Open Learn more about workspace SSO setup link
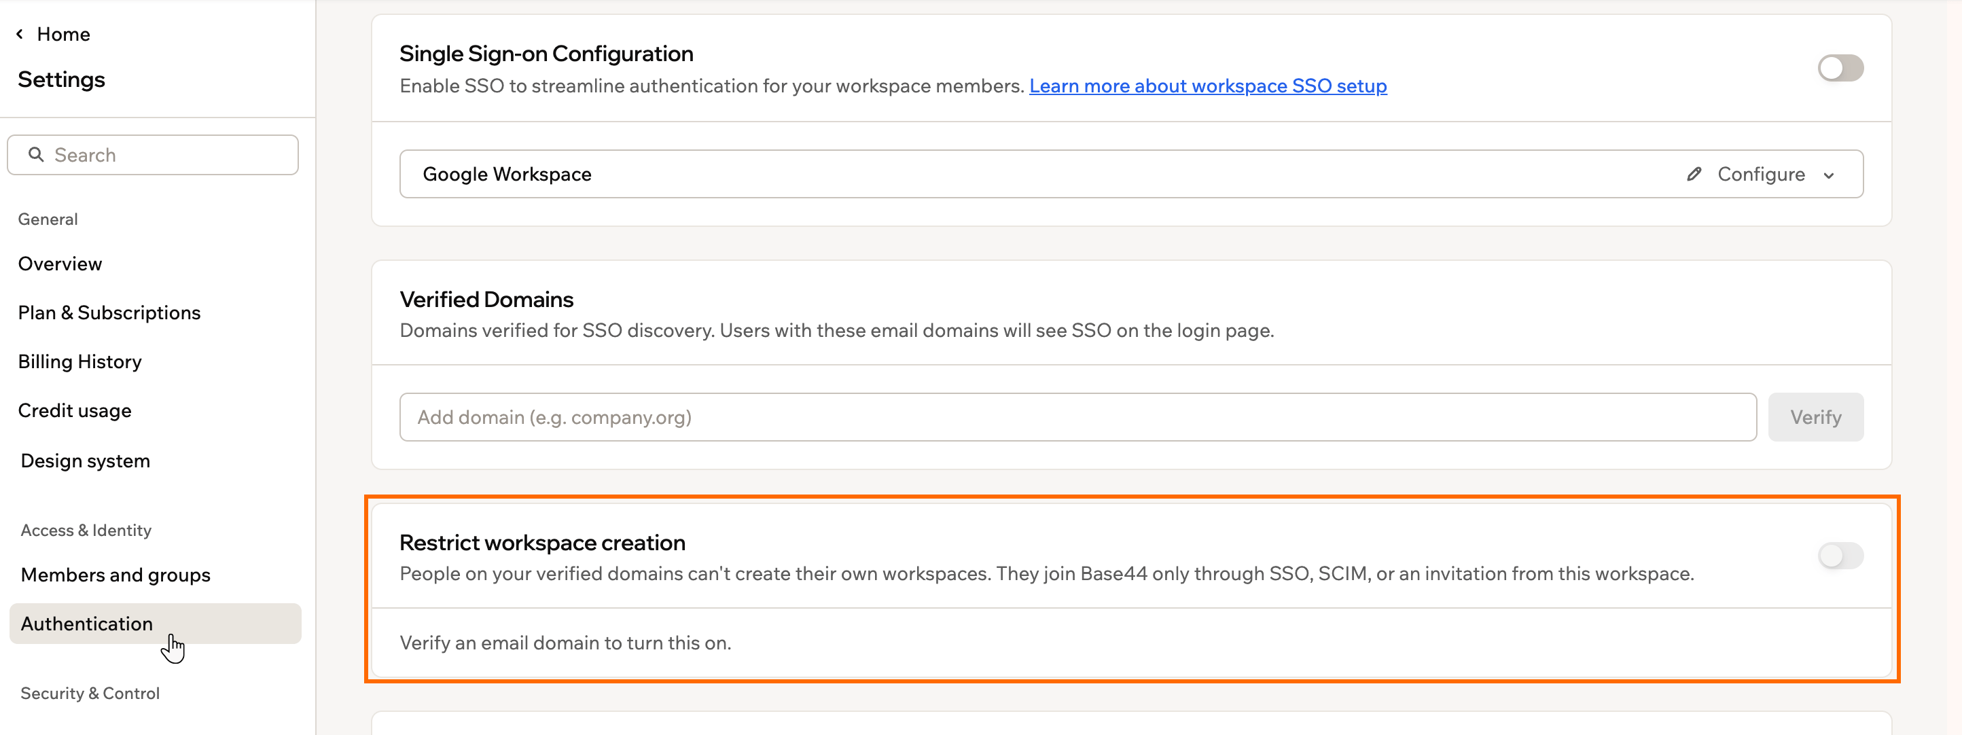Screen dimensions: 1962x735 point(1208,86)
